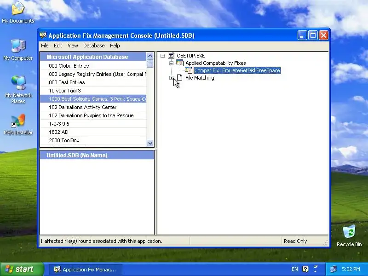Viewport: 368px width, 276px height.
Task: Select 102 Dalmations Puppies to the Rescue
Action: coord(93,115)
